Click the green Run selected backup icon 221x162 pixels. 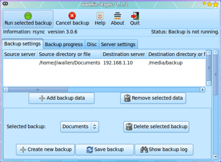tap(28, 16)
